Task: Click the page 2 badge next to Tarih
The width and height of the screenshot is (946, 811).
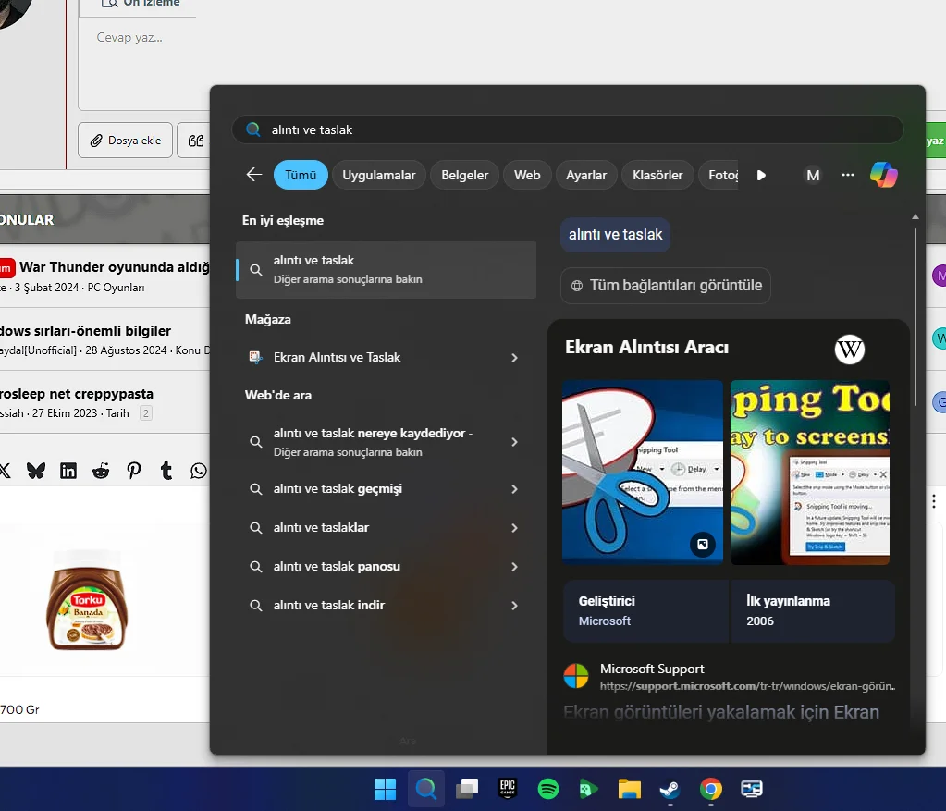Action: (145, 413)
